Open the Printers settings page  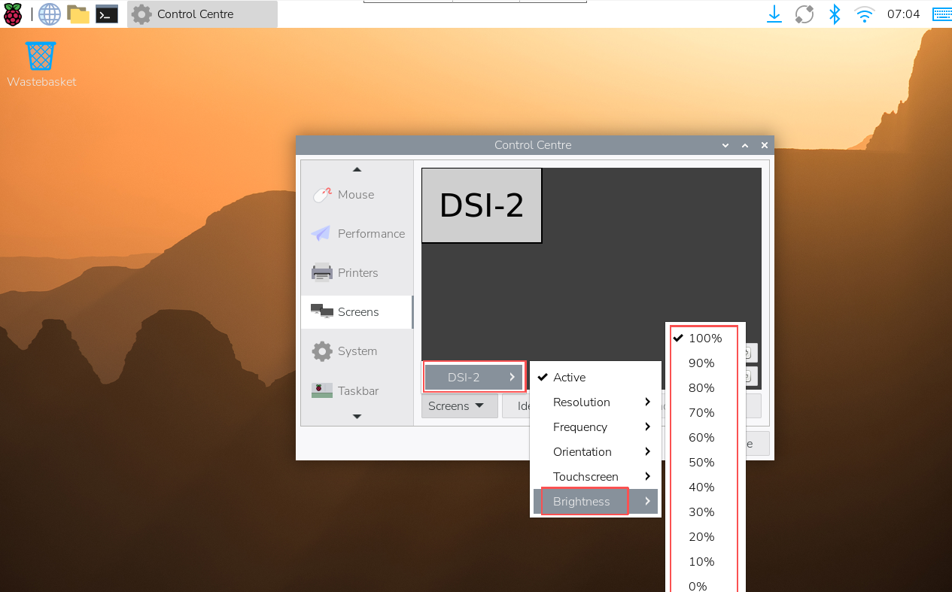[x=357, y=273]
